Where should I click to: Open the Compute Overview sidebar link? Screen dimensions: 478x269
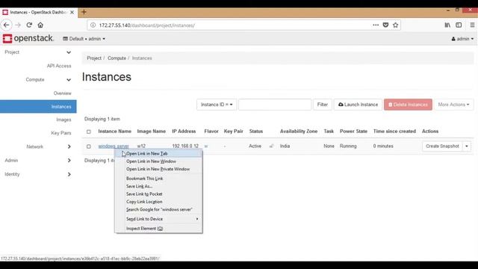click(62, 93)
